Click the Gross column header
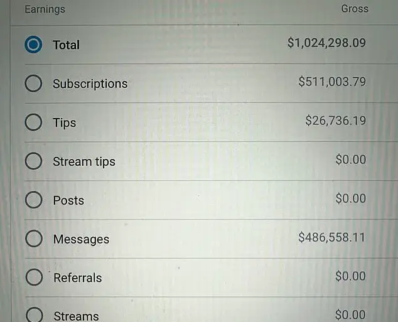Screen dimensions: 398x322 tap(355, 9)
